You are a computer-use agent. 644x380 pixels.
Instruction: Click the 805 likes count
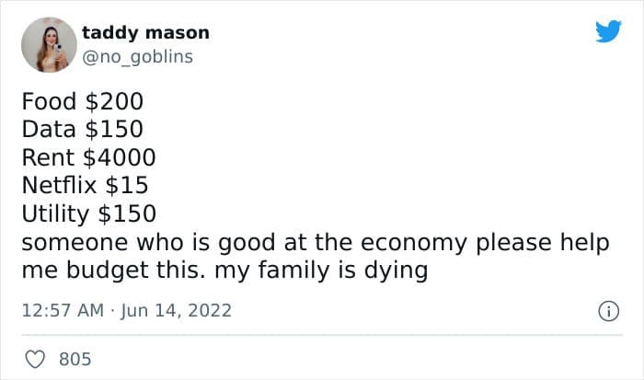[75, 357]
